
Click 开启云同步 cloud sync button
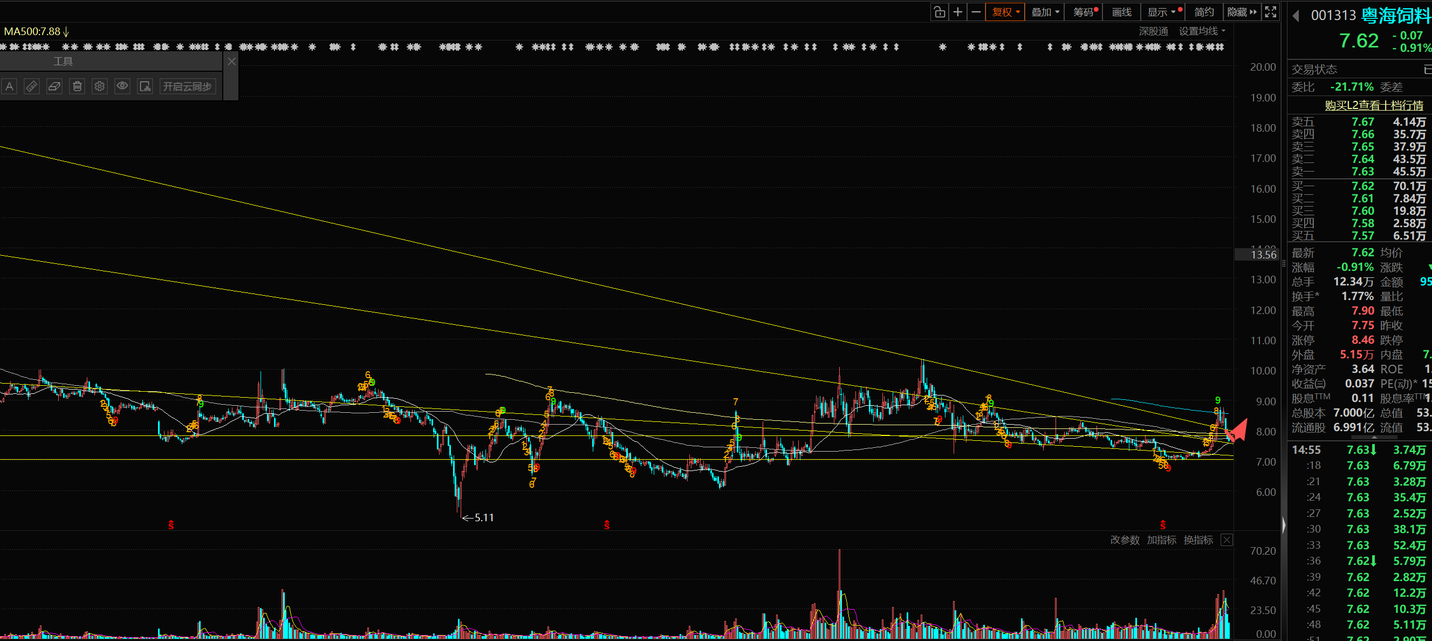[x=187, y=86]
